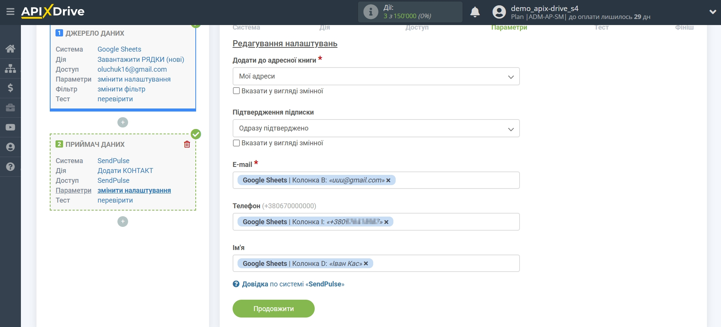Expand the account menu chevron
Viewport: 721px width, 327px height.
click(713, 12)
